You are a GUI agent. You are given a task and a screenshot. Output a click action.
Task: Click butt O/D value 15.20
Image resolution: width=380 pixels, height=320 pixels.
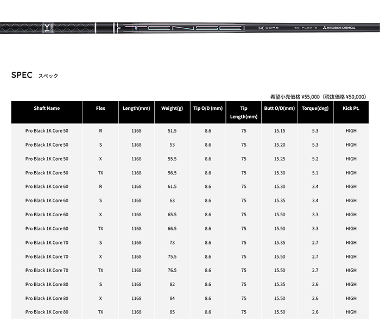point(280,145)
